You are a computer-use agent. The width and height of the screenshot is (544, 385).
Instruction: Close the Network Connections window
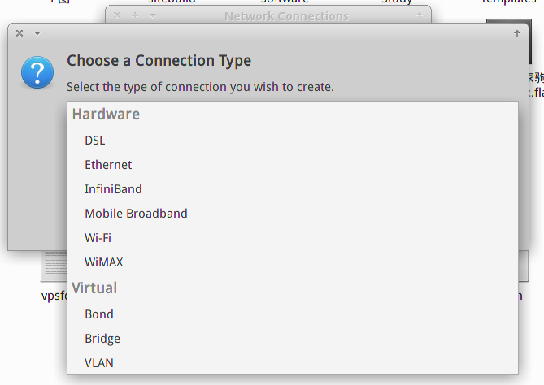[x=117, y=15]
